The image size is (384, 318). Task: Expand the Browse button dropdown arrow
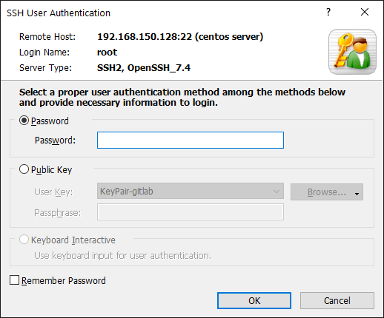pos(357,194)
